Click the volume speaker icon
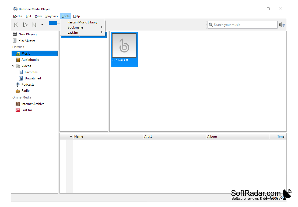The height and width of the screenshot is (207, 298). [x=282, y=25]
